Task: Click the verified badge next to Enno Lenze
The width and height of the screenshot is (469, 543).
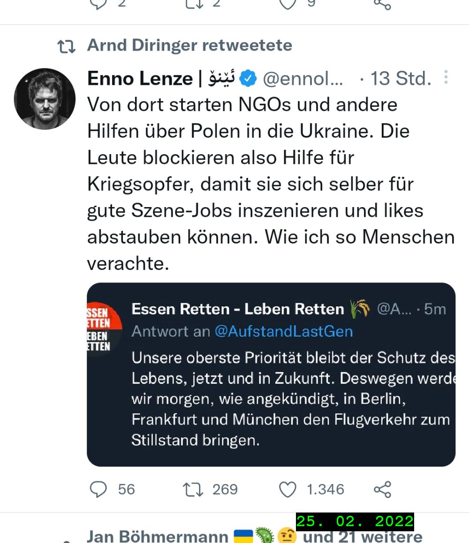Action: point(248,79)
